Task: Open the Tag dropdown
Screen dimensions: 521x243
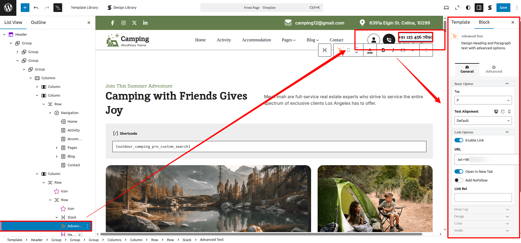Action: [x=483, y=100]
